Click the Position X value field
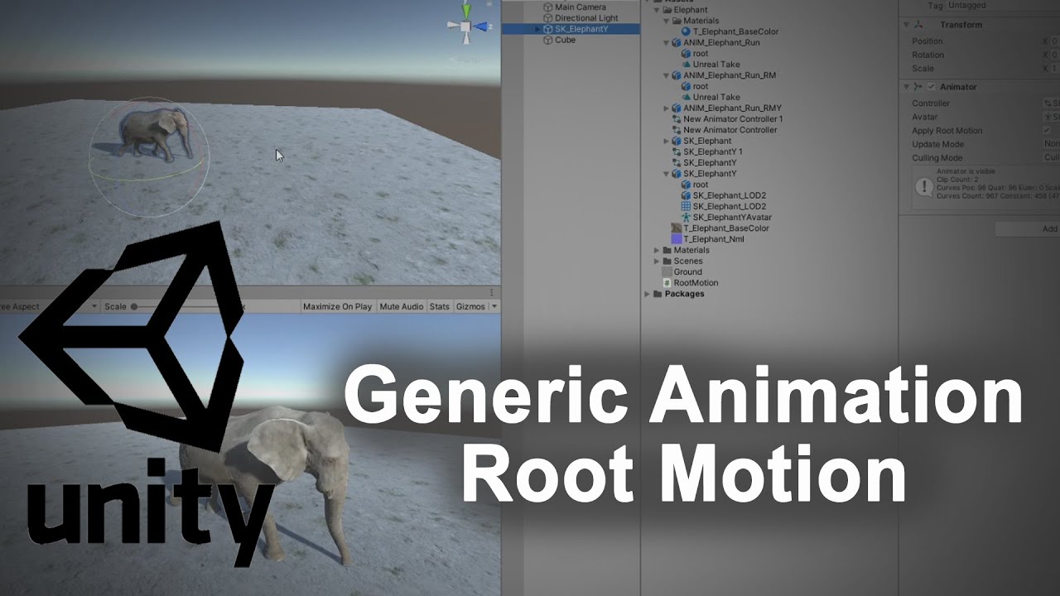The image size is (1060, 596). point(1054,41)
